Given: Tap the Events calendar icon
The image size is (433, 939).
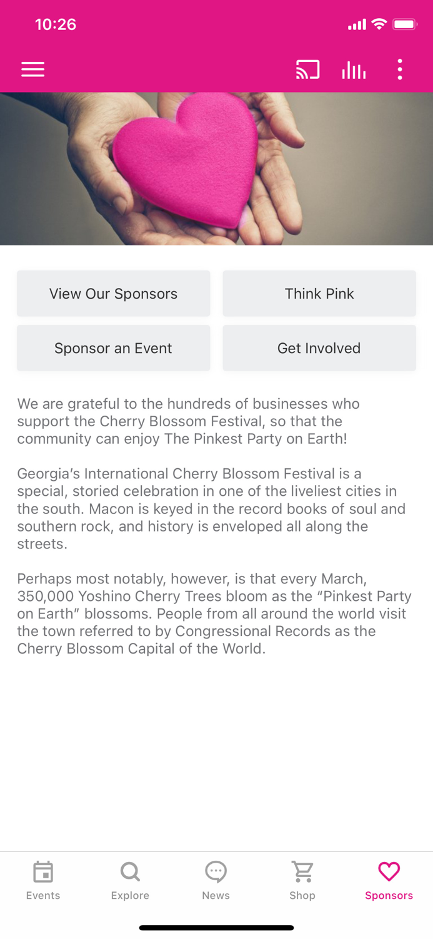Looking at the screenshot, I should click(42, 871).
